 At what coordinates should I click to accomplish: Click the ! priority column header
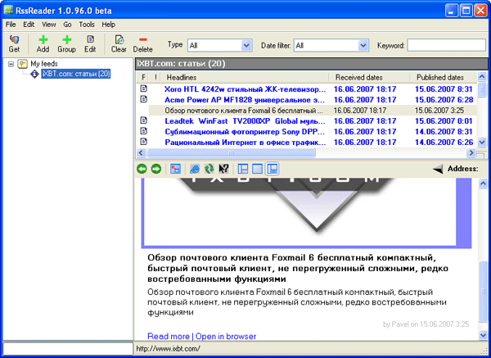click(x=156, y=77)
